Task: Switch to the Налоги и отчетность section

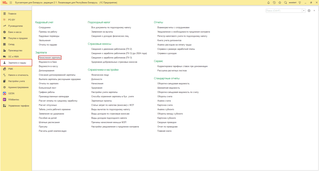Action: pyautogui.click(x=18, y=75)
